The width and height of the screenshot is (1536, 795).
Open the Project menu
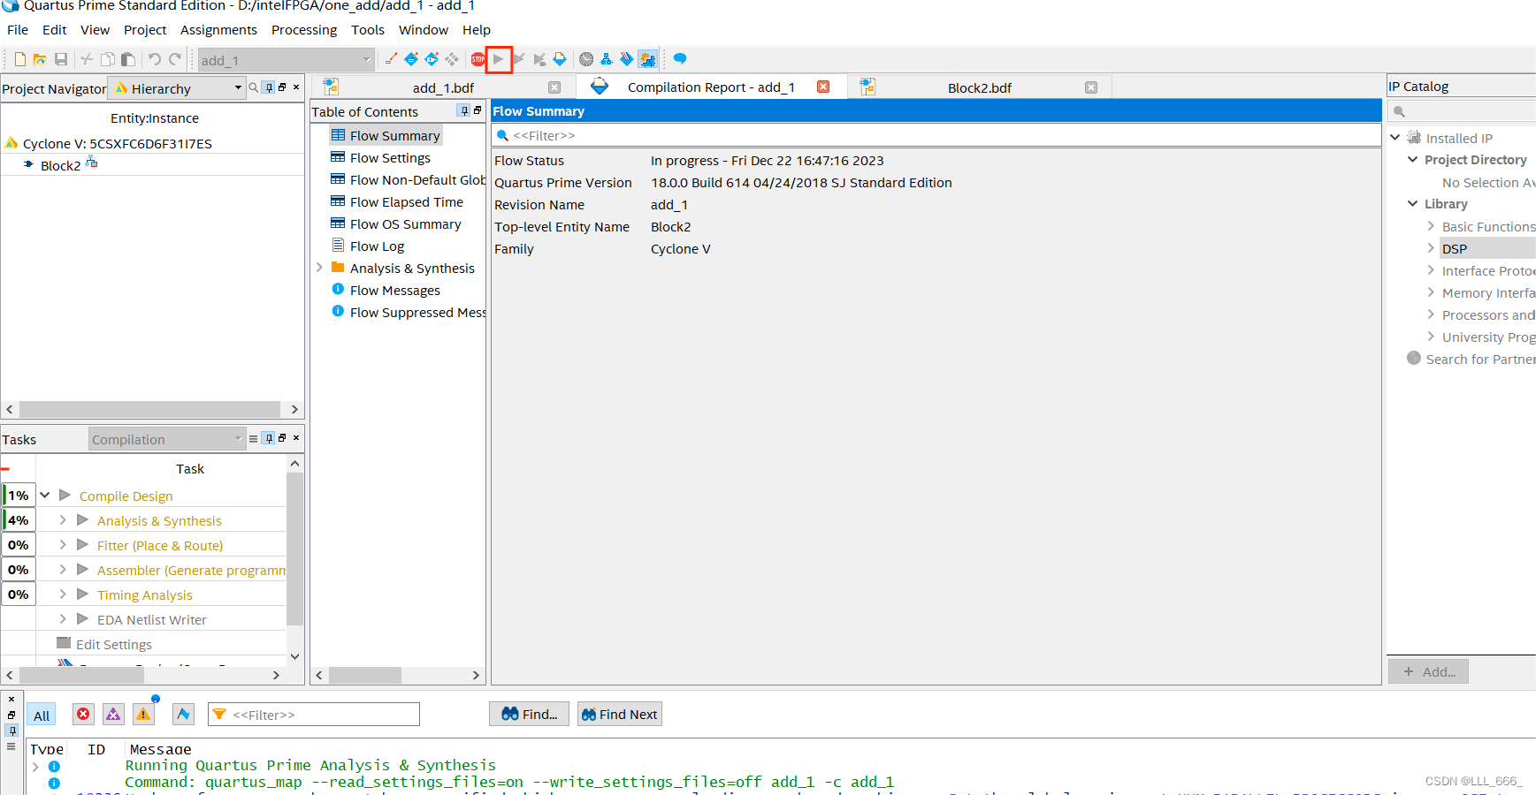coord(145,30)
